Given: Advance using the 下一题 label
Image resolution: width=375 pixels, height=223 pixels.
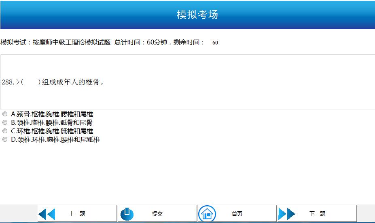Looking at the screenshot, I should click(317, 214).
